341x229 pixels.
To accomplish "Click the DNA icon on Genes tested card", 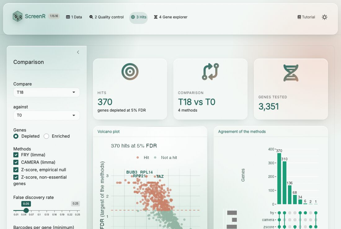I will (x=291, y=73).
